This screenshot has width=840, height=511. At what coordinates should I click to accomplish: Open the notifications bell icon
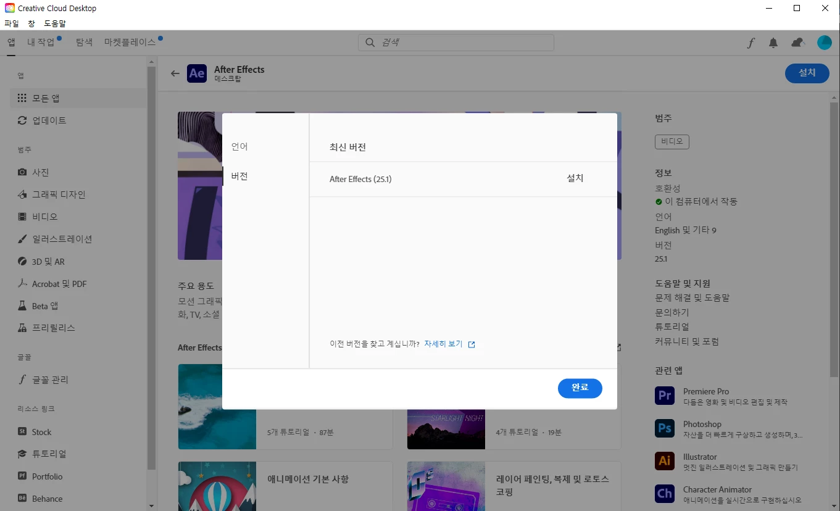773,43
